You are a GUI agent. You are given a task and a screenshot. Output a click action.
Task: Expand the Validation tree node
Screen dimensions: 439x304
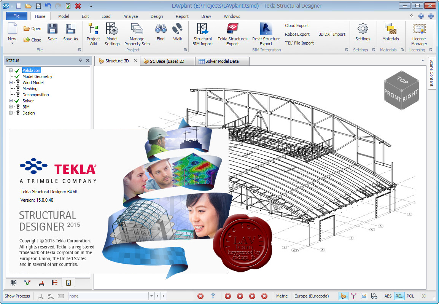tap(11, 70)
